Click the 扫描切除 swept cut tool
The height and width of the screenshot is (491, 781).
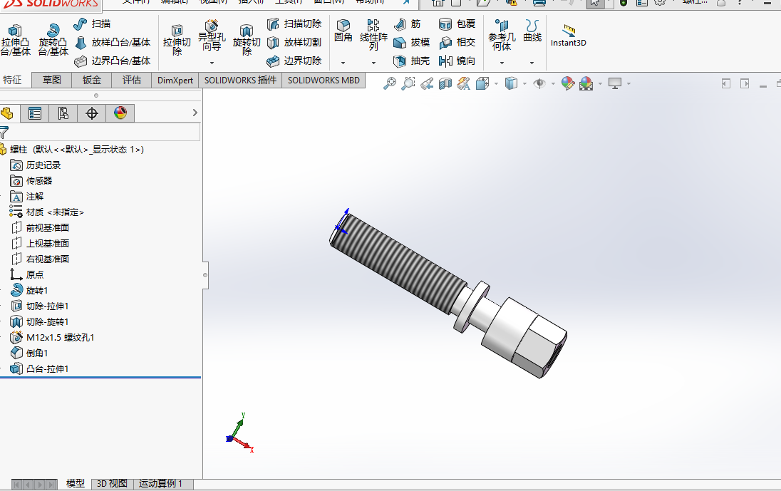click(294, 24)
